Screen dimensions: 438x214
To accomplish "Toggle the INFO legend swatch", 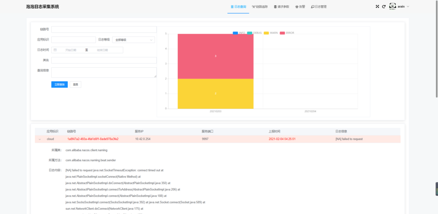I will coord(235,33).
